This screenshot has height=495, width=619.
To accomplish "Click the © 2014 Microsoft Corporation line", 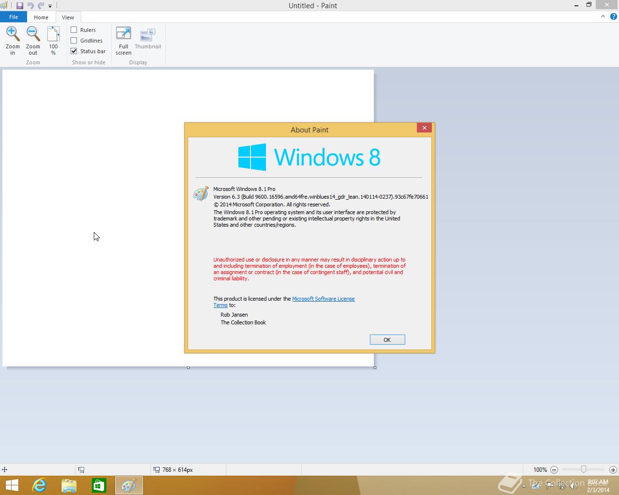I will (x=272, y=204).
